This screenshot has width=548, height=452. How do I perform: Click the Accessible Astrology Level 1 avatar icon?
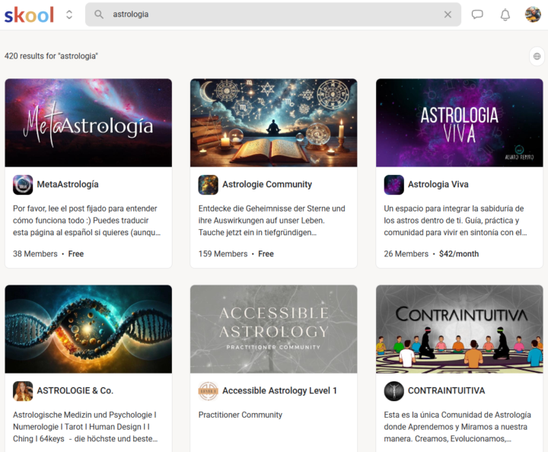208,391
